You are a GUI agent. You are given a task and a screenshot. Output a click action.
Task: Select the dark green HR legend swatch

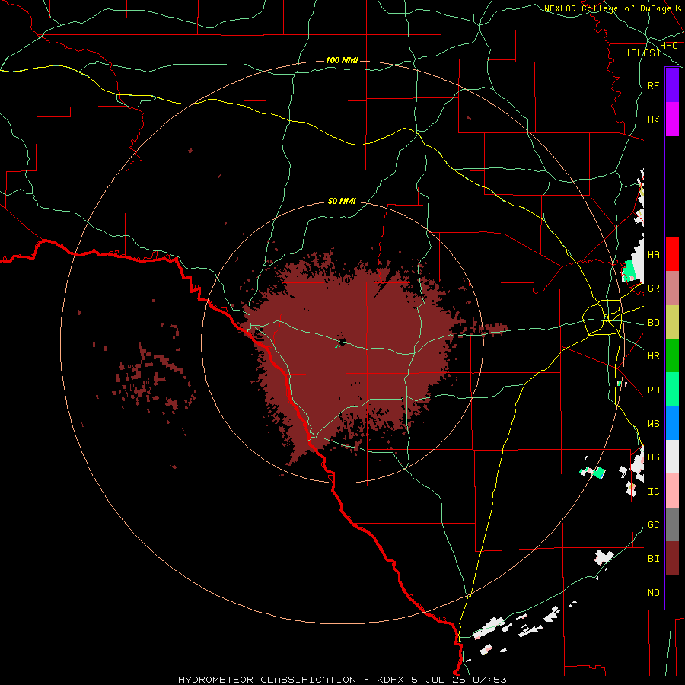coord(672,356)
